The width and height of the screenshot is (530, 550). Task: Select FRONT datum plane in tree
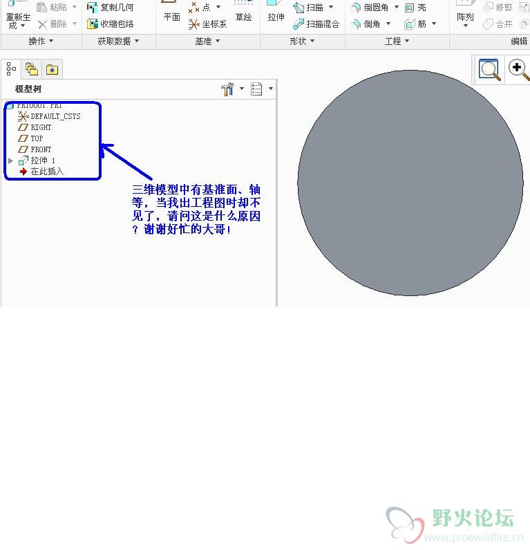[x=35, y=149]
